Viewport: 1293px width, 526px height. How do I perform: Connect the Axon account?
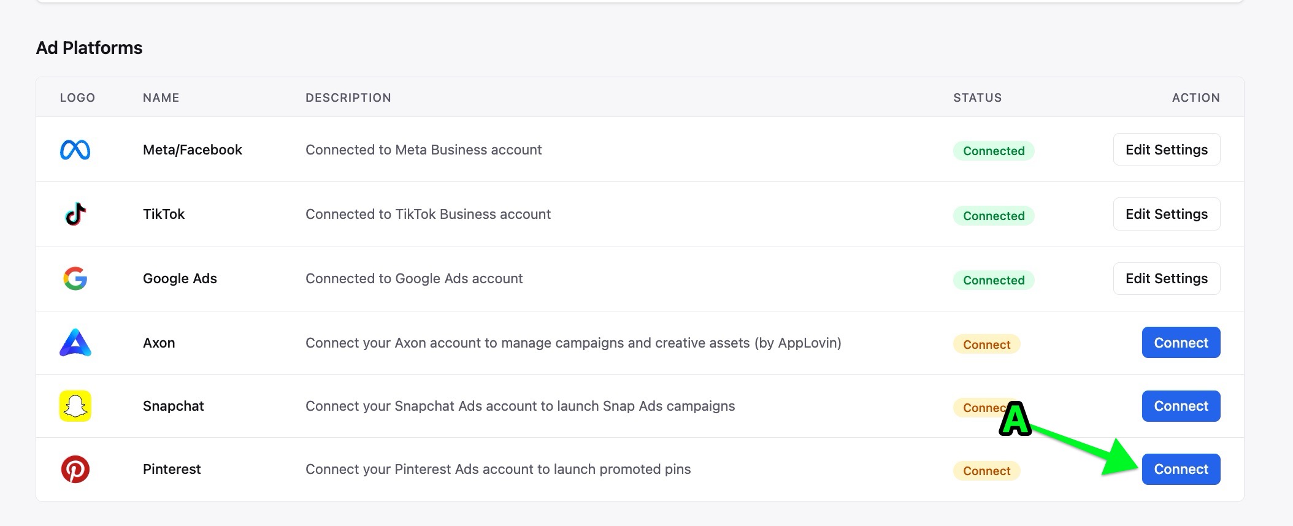coord(1181,343)
